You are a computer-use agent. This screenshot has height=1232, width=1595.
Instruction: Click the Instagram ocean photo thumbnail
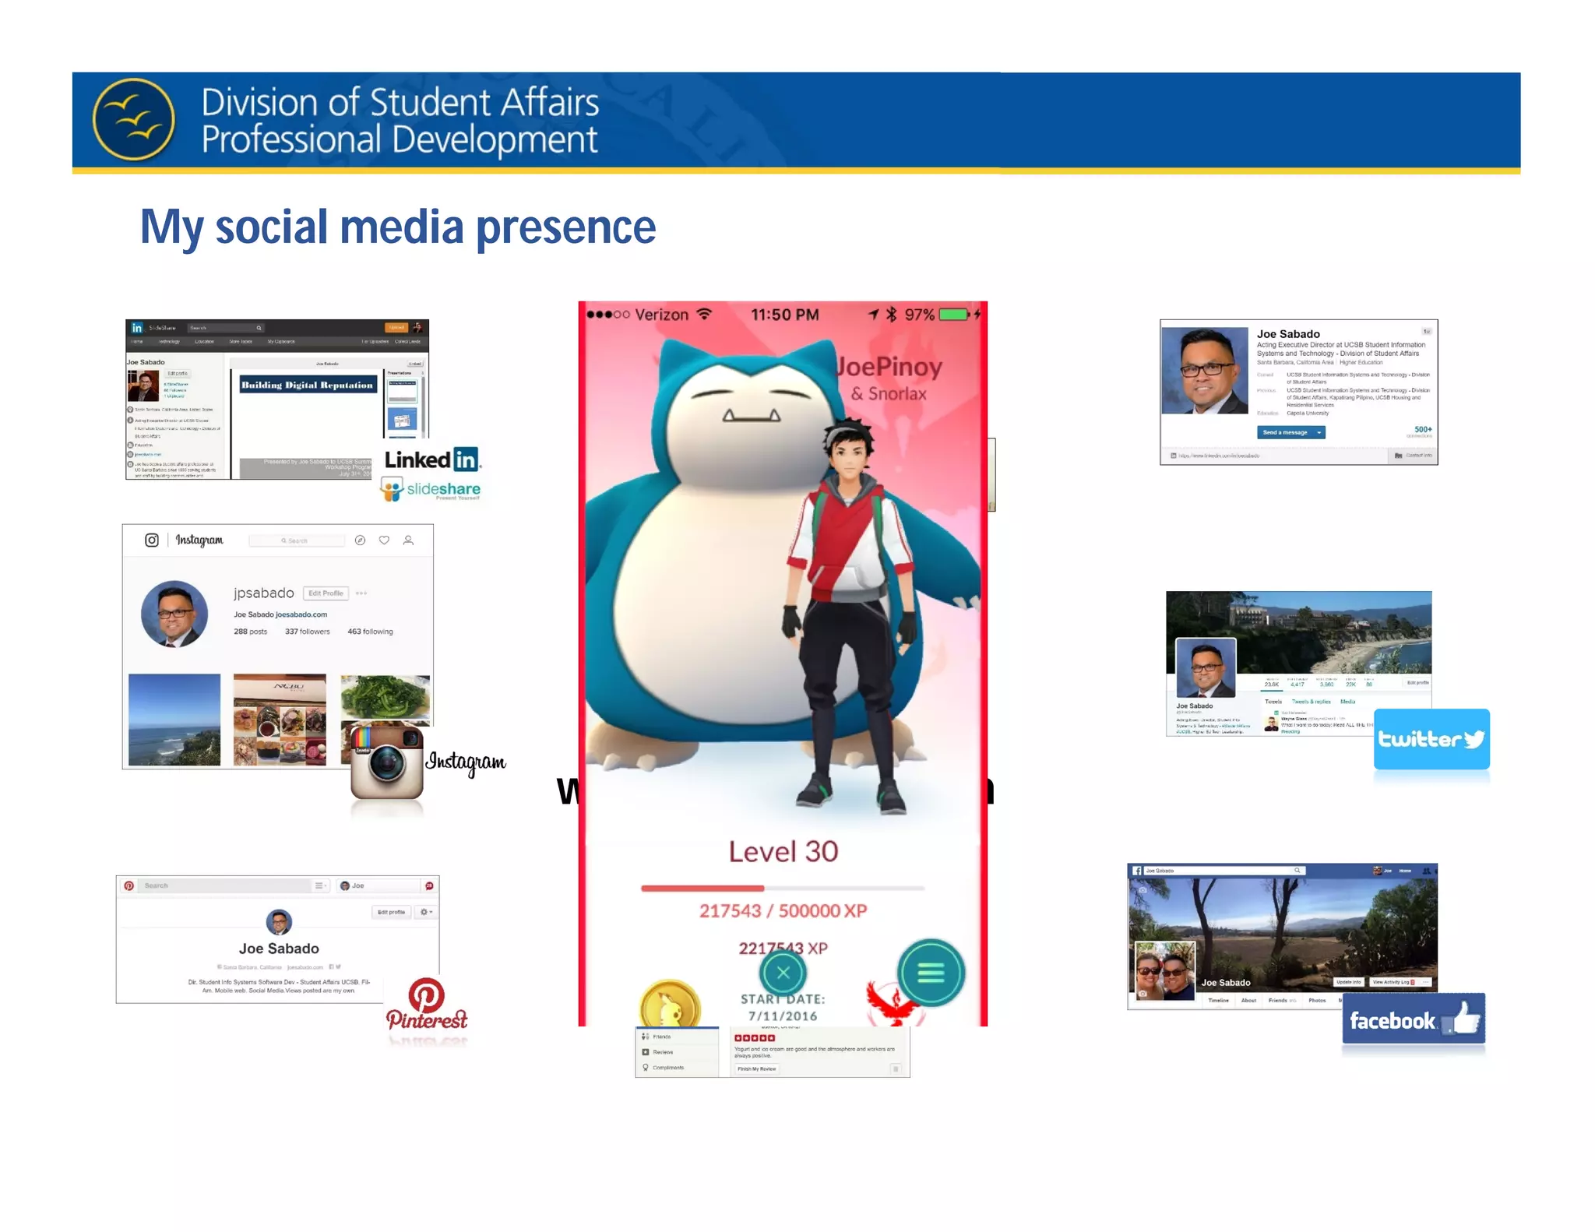tap(174, 720)
